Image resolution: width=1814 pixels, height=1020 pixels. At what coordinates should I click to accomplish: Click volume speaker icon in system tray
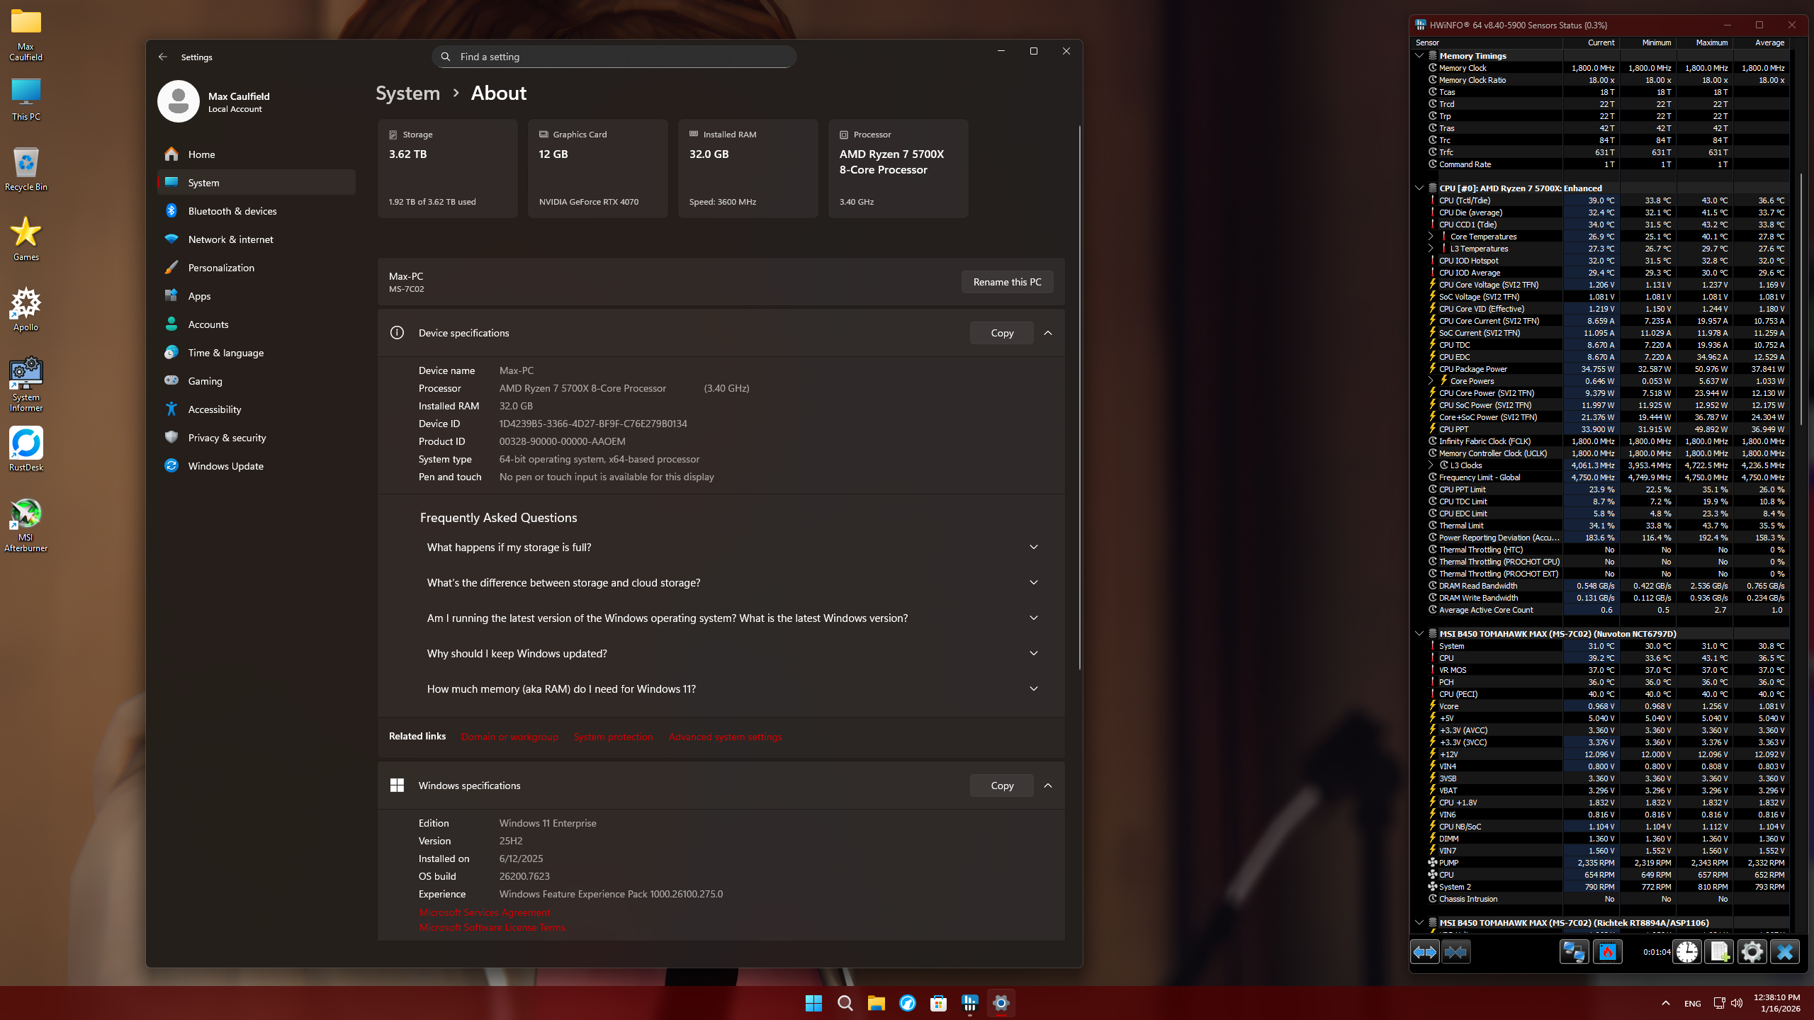pyautogui.click(x=1737, y=1003)
